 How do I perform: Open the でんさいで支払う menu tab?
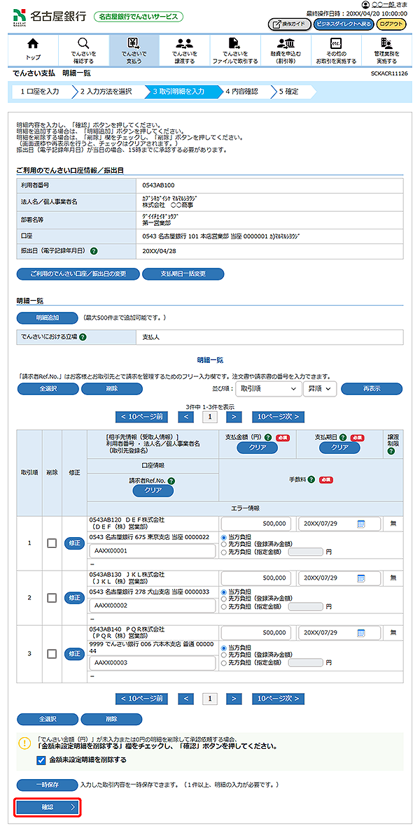click(x=134, y=50)
